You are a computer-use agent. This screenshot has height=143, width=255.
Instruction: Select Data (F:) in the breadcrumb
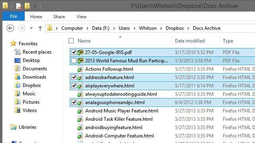click(x=101, y=28)
